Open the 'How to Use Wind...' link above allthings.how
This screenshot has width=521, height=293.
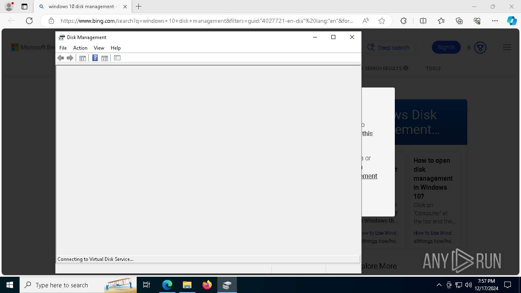pos(433,233)
